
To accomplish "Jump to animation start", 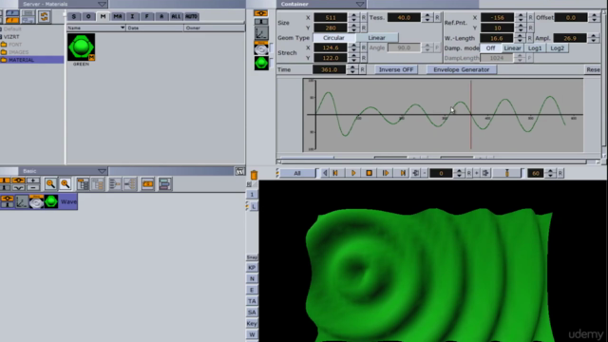I will pyautogui.click(x=335, y=173).
